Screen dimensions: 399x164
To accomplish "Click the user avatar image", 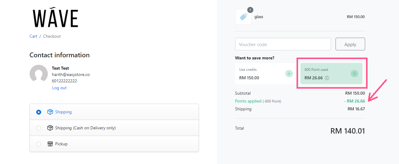I will click(x=39, y=74).
